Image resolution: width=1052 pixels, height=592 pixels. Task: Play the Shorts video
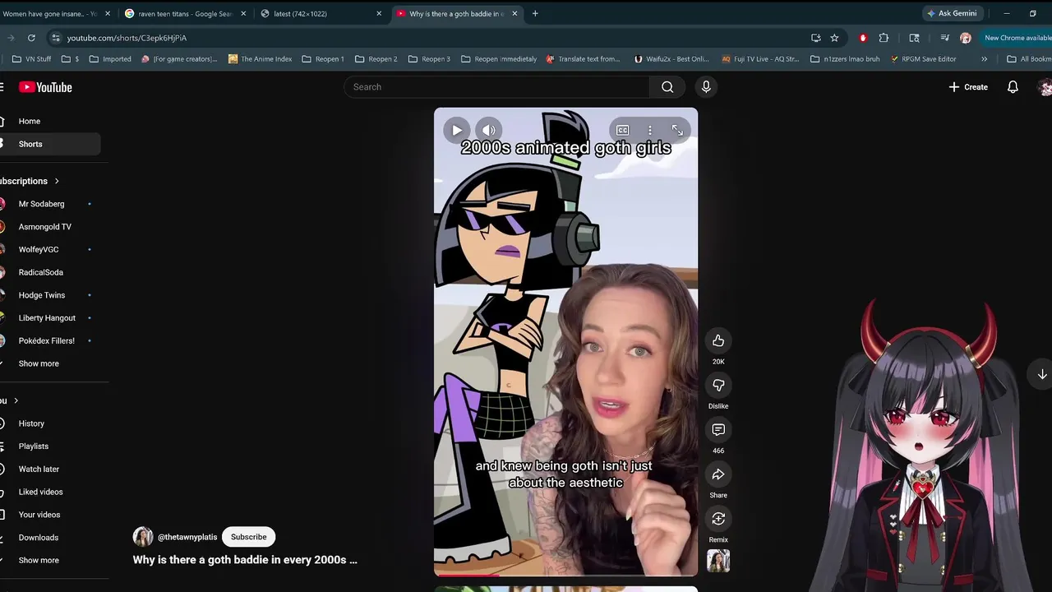click(456, 130)
